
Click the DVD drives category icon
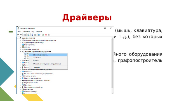[x=23, y=40]
